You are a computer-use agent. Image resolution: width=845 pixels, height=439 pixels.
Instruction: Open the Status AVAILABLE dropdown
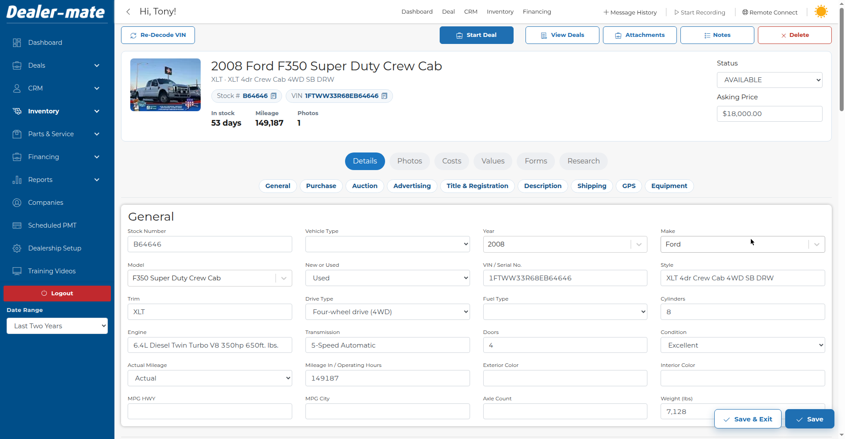pyautogui.click(x=769, y=80)
